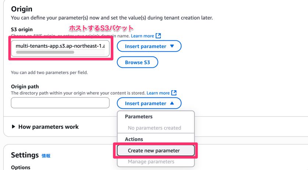
Task: Open the S3 origin Learn more link
Action: pos(142,36)
